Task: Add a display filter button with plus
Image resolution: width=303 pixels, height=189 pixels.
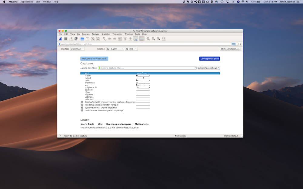Action: click(240, 44)
